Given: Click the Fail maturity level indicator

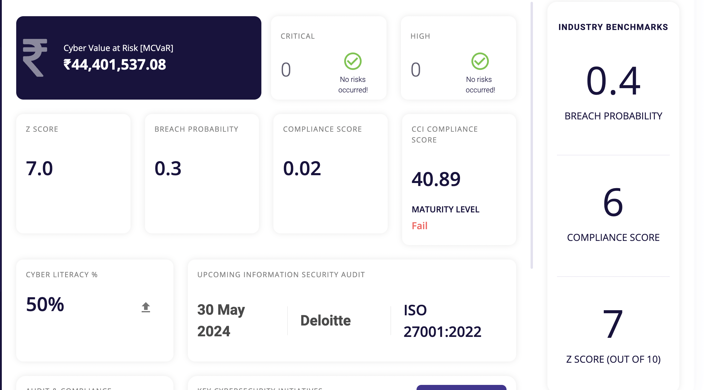Looking at the screenshot, I should click(420, 226).
